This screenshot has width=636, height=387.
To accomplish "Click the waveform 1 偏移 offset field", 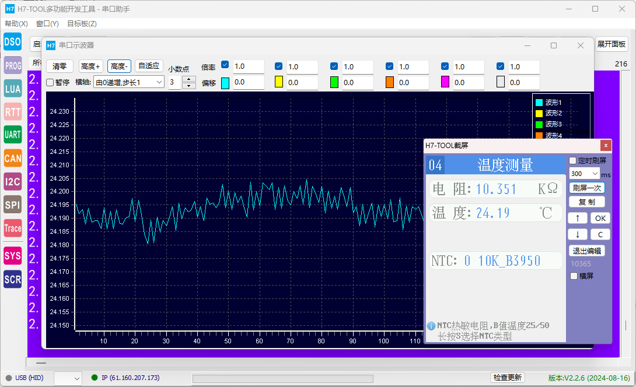I will pos(249,82).
